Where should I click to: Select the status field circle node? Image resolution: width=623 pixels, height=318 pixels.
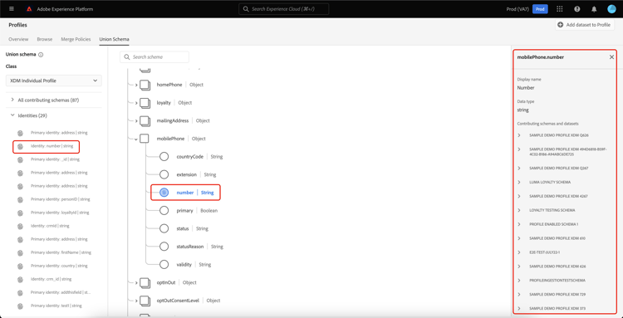(x=164, y=228)
